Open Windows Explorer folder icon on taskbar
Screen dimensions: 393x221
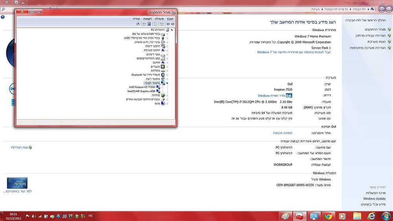pos(357,216)
